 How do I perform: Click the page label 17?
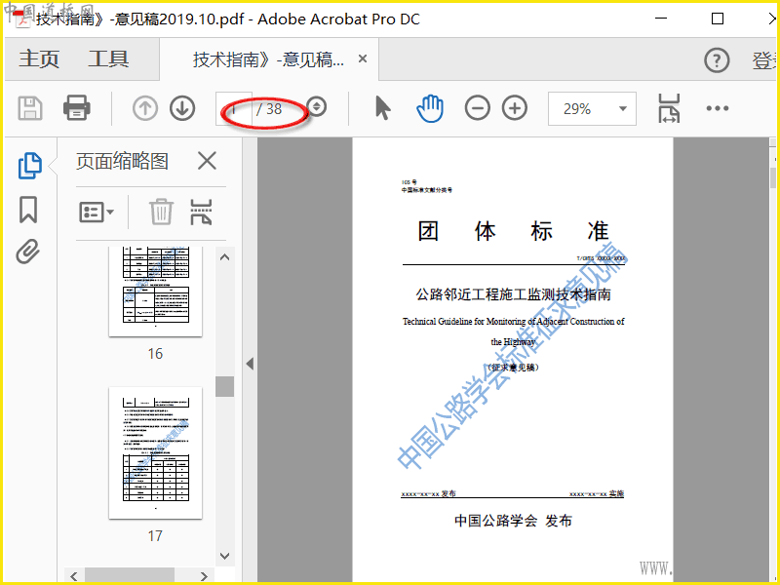pyautogui.click(x=155, y=535)
